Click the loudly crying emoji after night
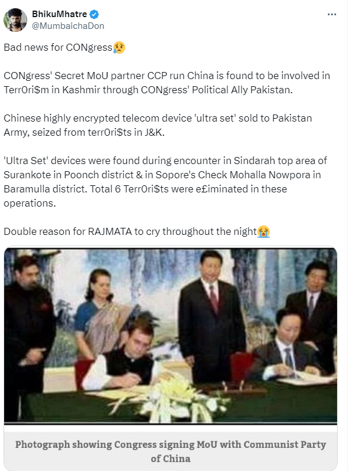The height and width of the screenshot is (471, 353). (x=263, y=231)
